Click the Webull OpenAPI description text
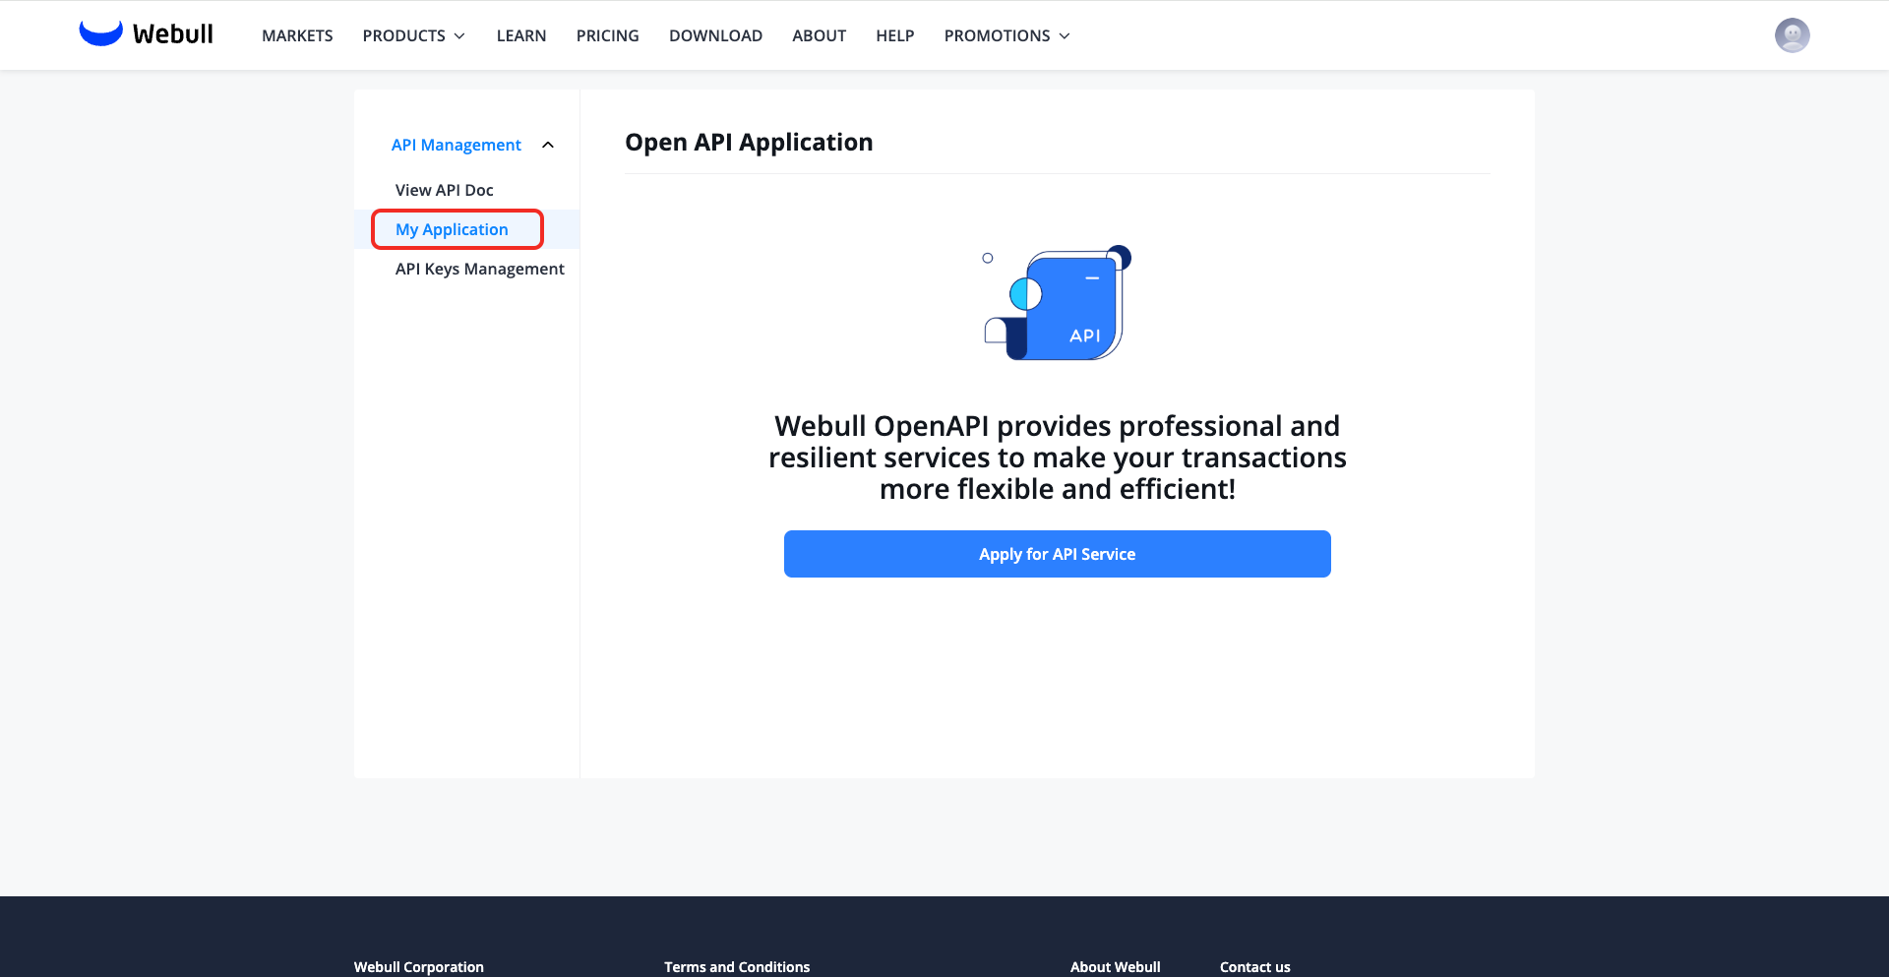The width and height of the screenshot is (1889, 977). tap(1058, 458)
